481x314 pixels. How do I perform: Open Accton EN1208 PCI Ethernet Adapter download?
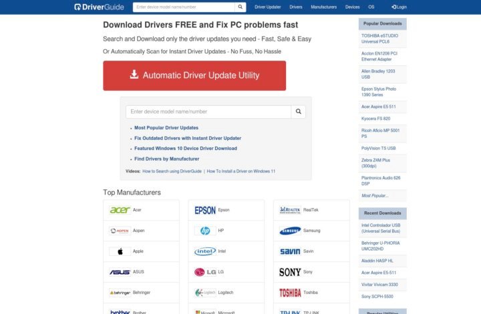click(x=383, y=57)
